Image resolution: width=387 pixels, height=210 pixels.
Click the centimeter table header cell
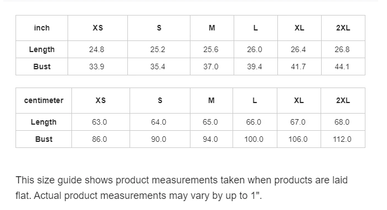(x=44, y=100)
